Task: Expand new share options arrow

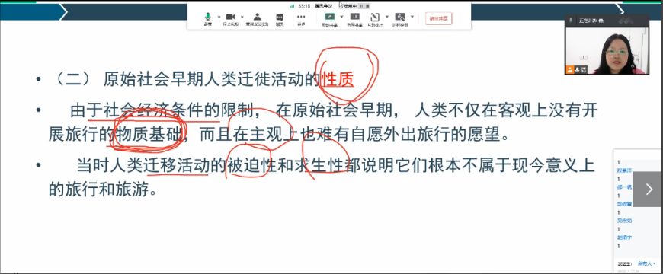Action: pyautogui.click(x=341, y=17)
